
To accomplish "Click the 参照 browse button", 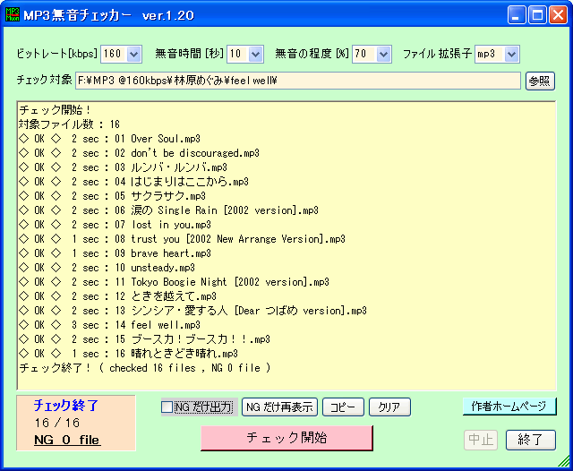I will pyautogui.click(x=540, y=81).
